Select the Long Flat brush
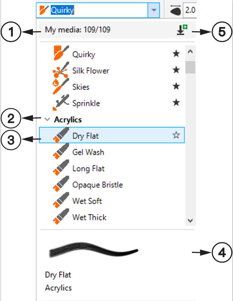Screen dimensions: 233x301 [112, 169]
